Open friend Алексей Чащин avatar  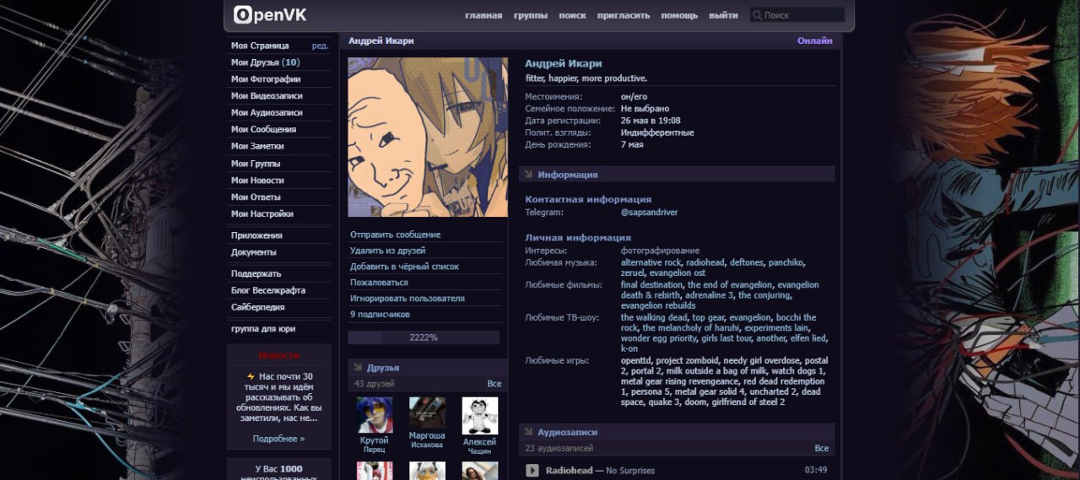479,415
